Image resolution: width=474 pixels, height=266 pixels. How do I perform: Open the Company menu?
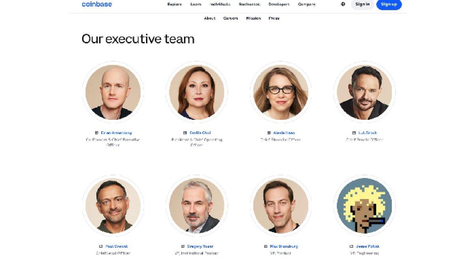tap(307, 4)
